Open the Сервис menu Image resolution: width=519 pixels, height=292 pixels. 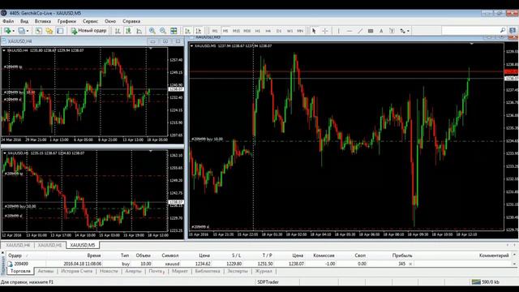click(x=90, y=21)
